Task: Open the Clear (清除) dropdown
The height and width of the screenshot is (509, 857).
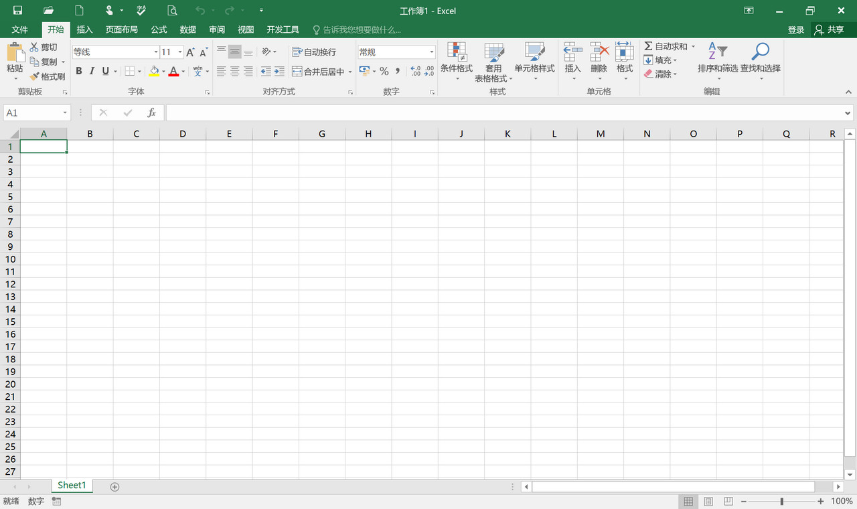Action: click(x=661, y=74)
